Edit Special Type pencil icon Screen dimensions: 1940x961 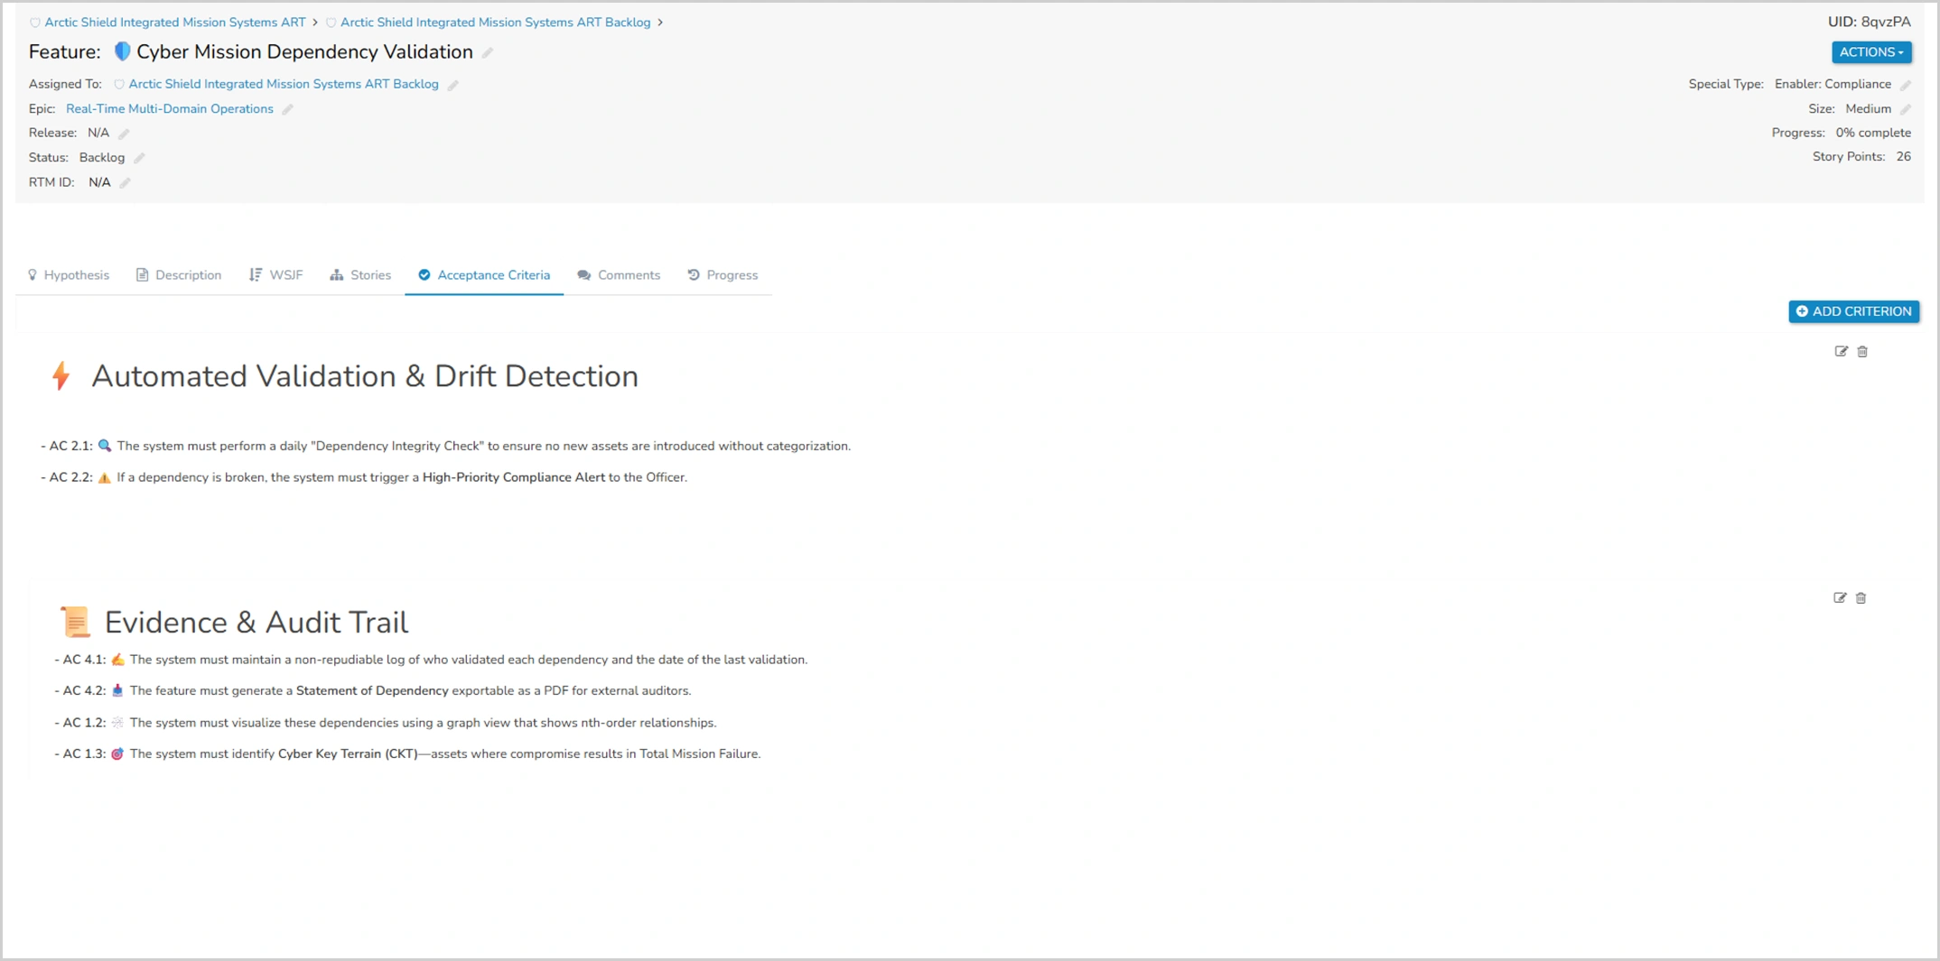click(1906, 85)
